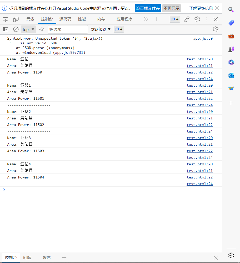Toggle the console sidebar panel icon
This screenshot has height=263, width=240.
6,29
